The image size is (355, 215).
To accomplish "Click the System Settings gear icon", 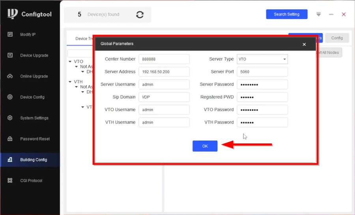I will point(10,118).
